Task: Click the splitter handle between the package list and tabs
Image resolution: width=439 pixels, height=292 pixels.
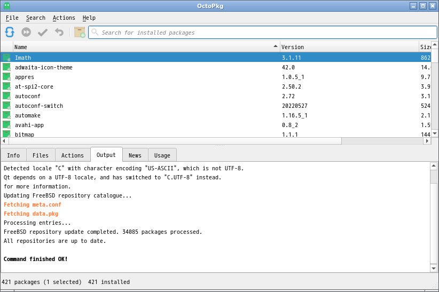Action: [x=220, y=145]
